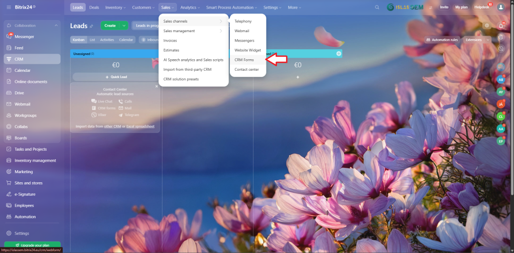Click the Excel spreadsheet import link
514x253 pixels.
(140, 126)
